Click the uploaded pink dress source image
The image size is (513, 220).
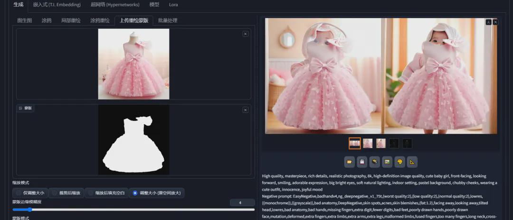tap(134, 64)
